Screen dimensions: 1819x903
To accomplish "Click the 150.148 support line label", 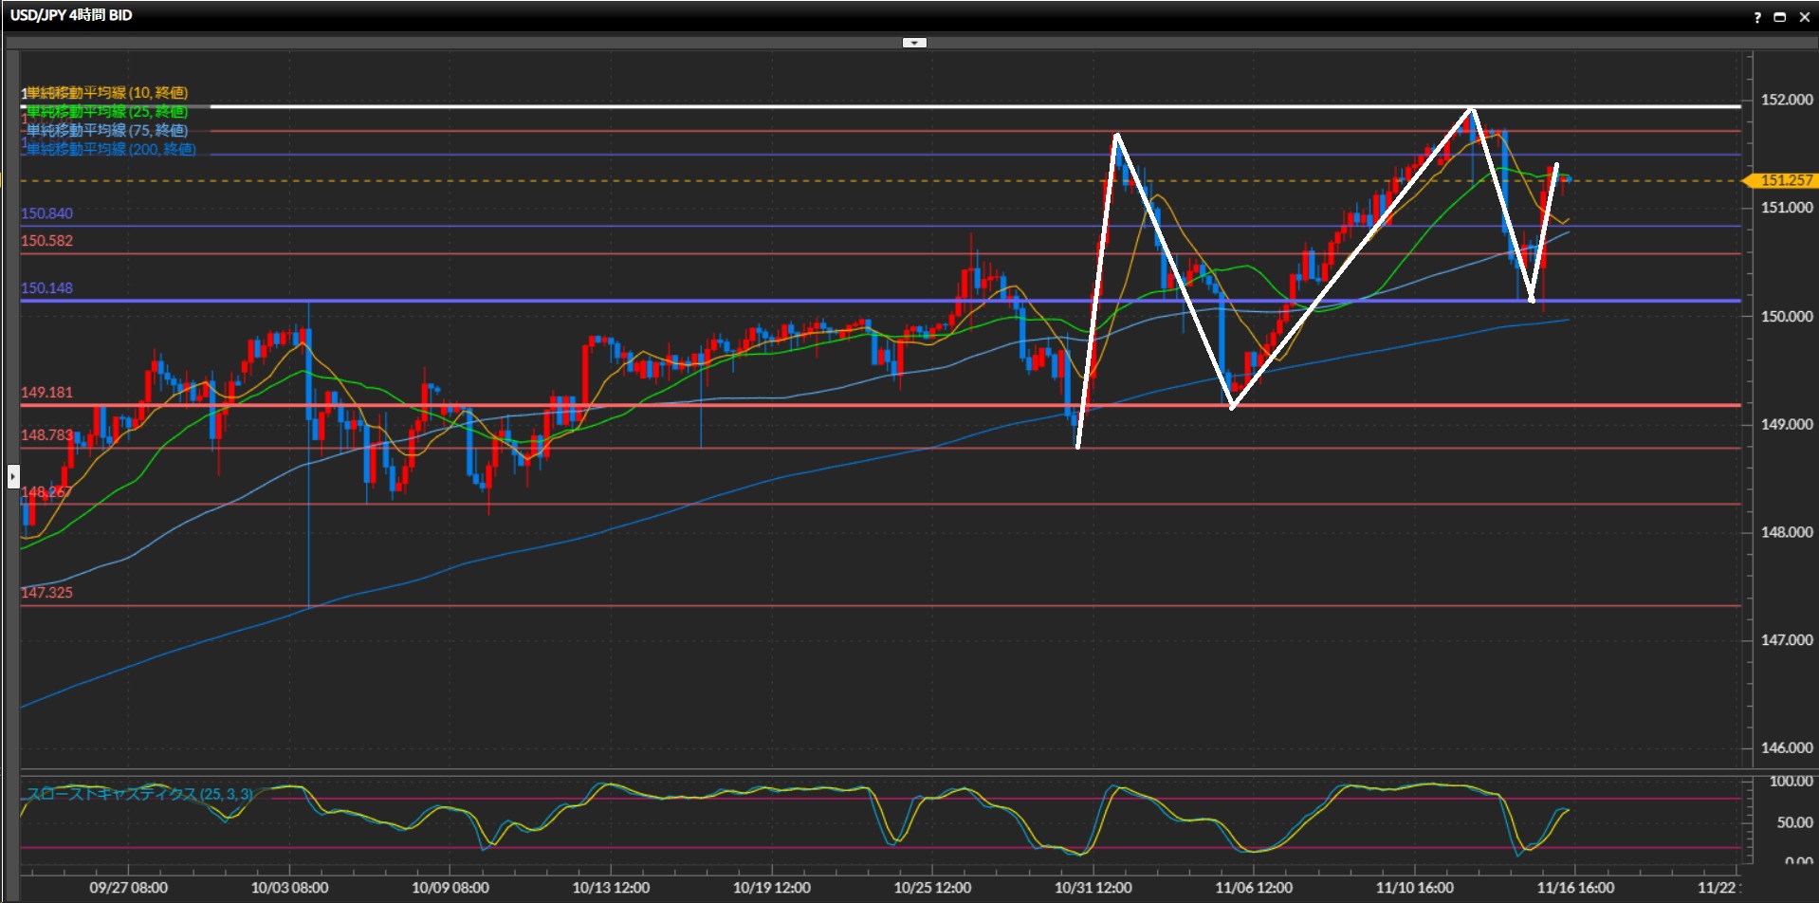I will tap(47, 288).
